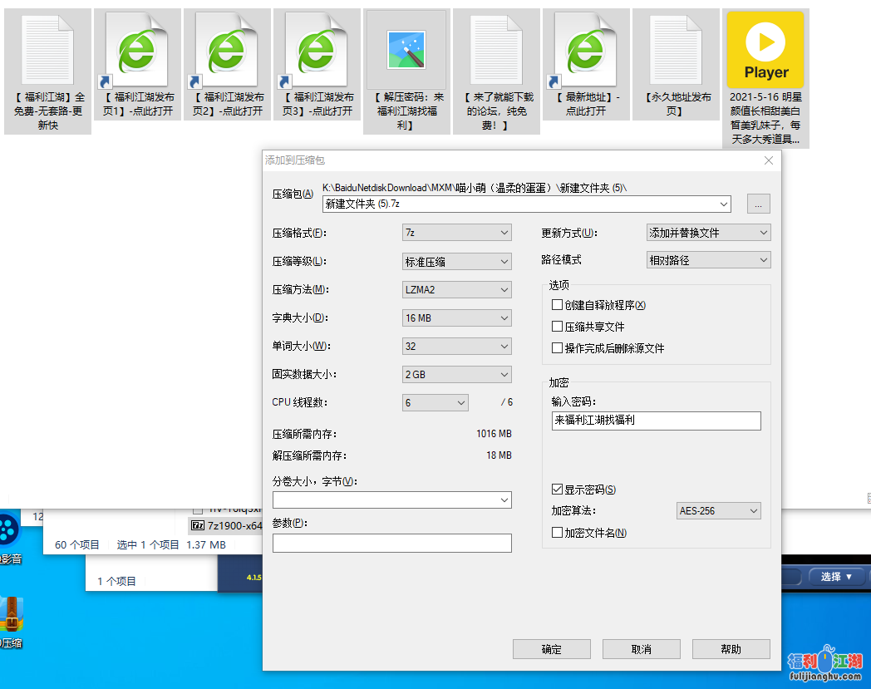The height and width of the screenshot is (689, 871).
Task: Toggle the 显示密码 checkbox
Action: 558,490
